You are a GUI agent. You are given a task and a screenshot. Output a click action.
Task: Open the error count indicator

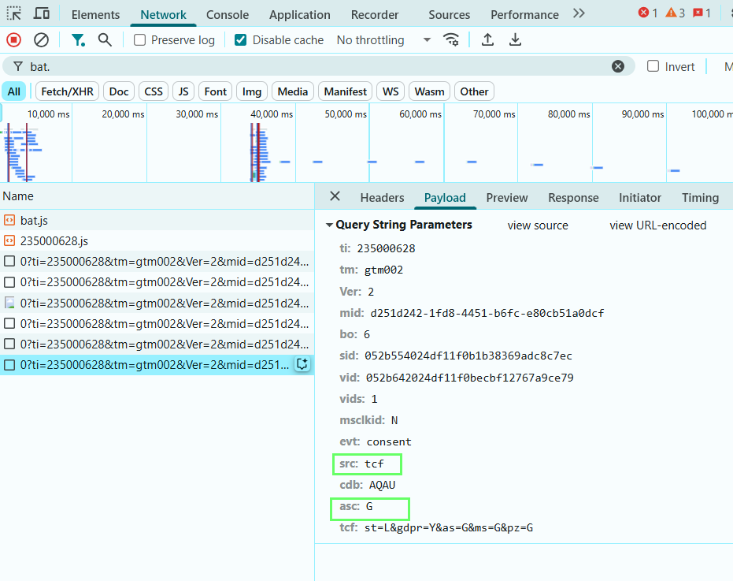point(648,13)
